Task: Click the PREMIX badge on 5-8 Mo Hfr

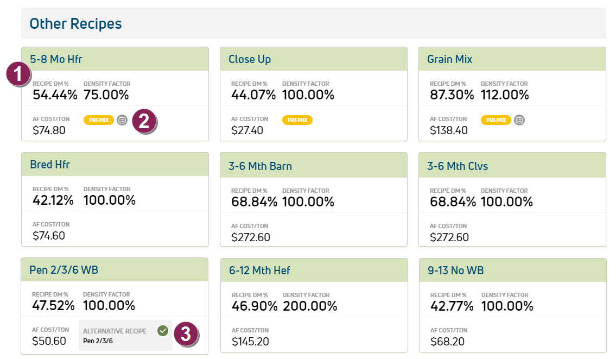Action: point(99,120)
